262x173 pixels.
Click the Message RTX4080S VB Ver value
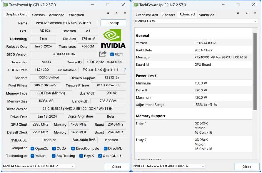(221, 57)
